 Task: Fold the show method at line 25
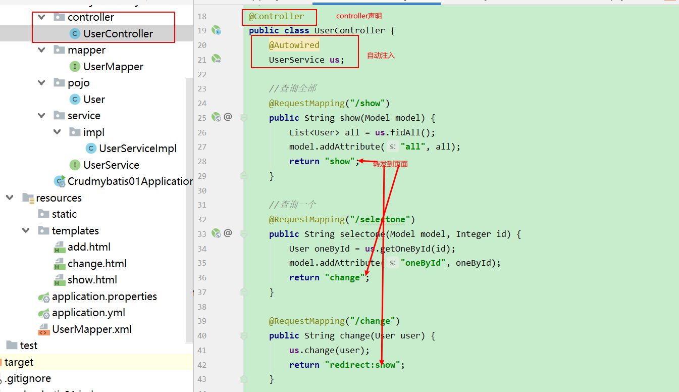[x=244, y=118]
